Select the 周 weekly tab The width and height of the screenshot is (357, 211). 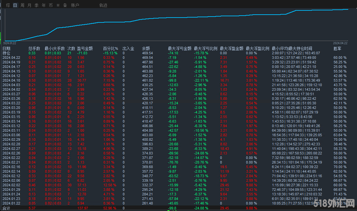tap(22, 5)
